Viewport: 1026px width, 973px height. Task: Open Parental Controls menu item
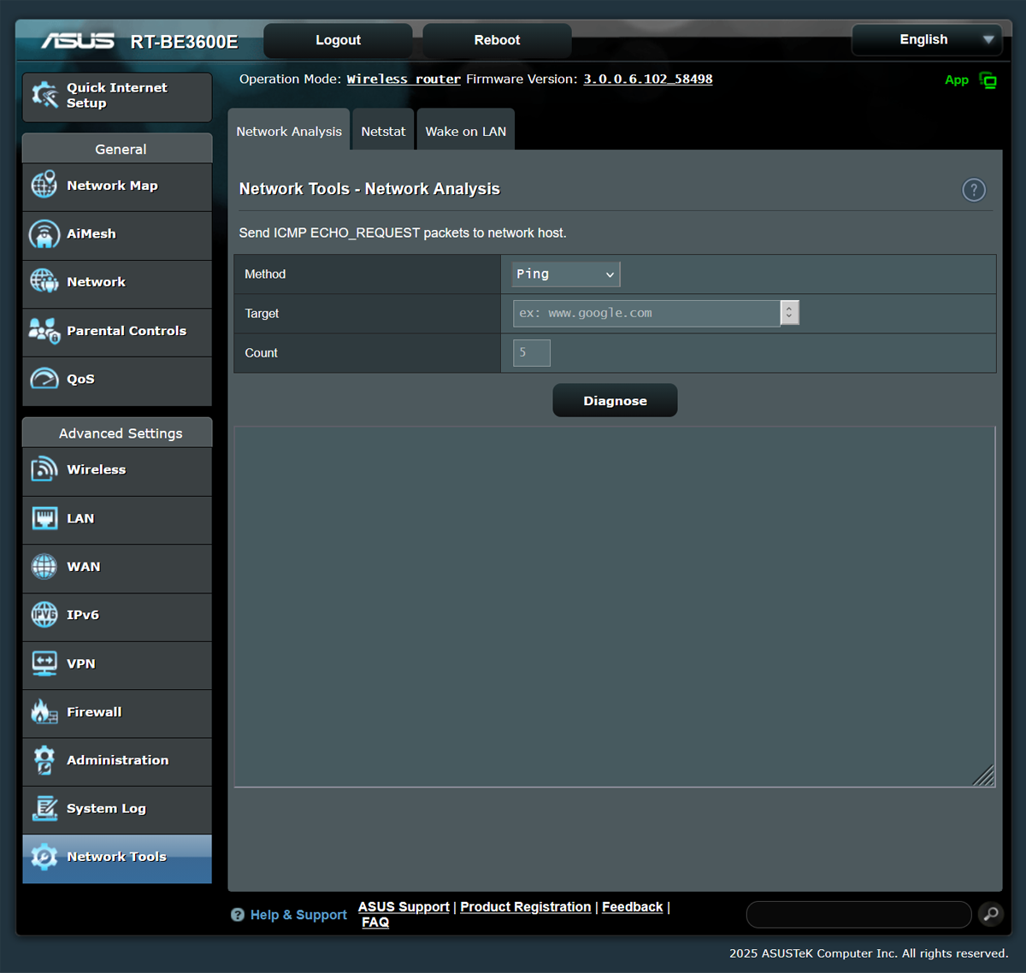click(117, 331)
